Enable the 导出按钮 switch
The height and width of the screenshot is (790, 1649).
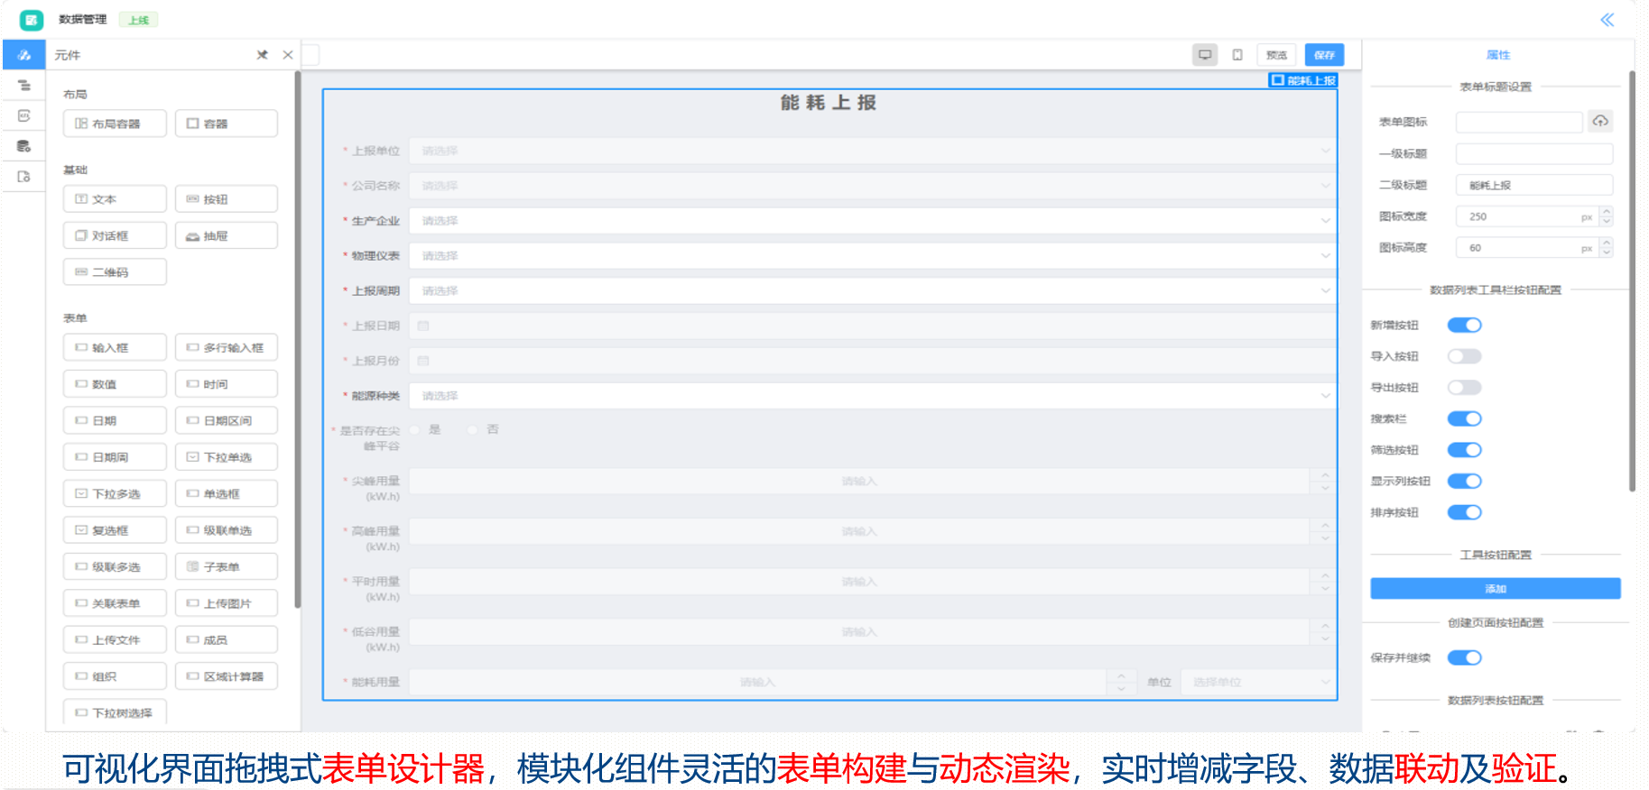[1465, 388]
